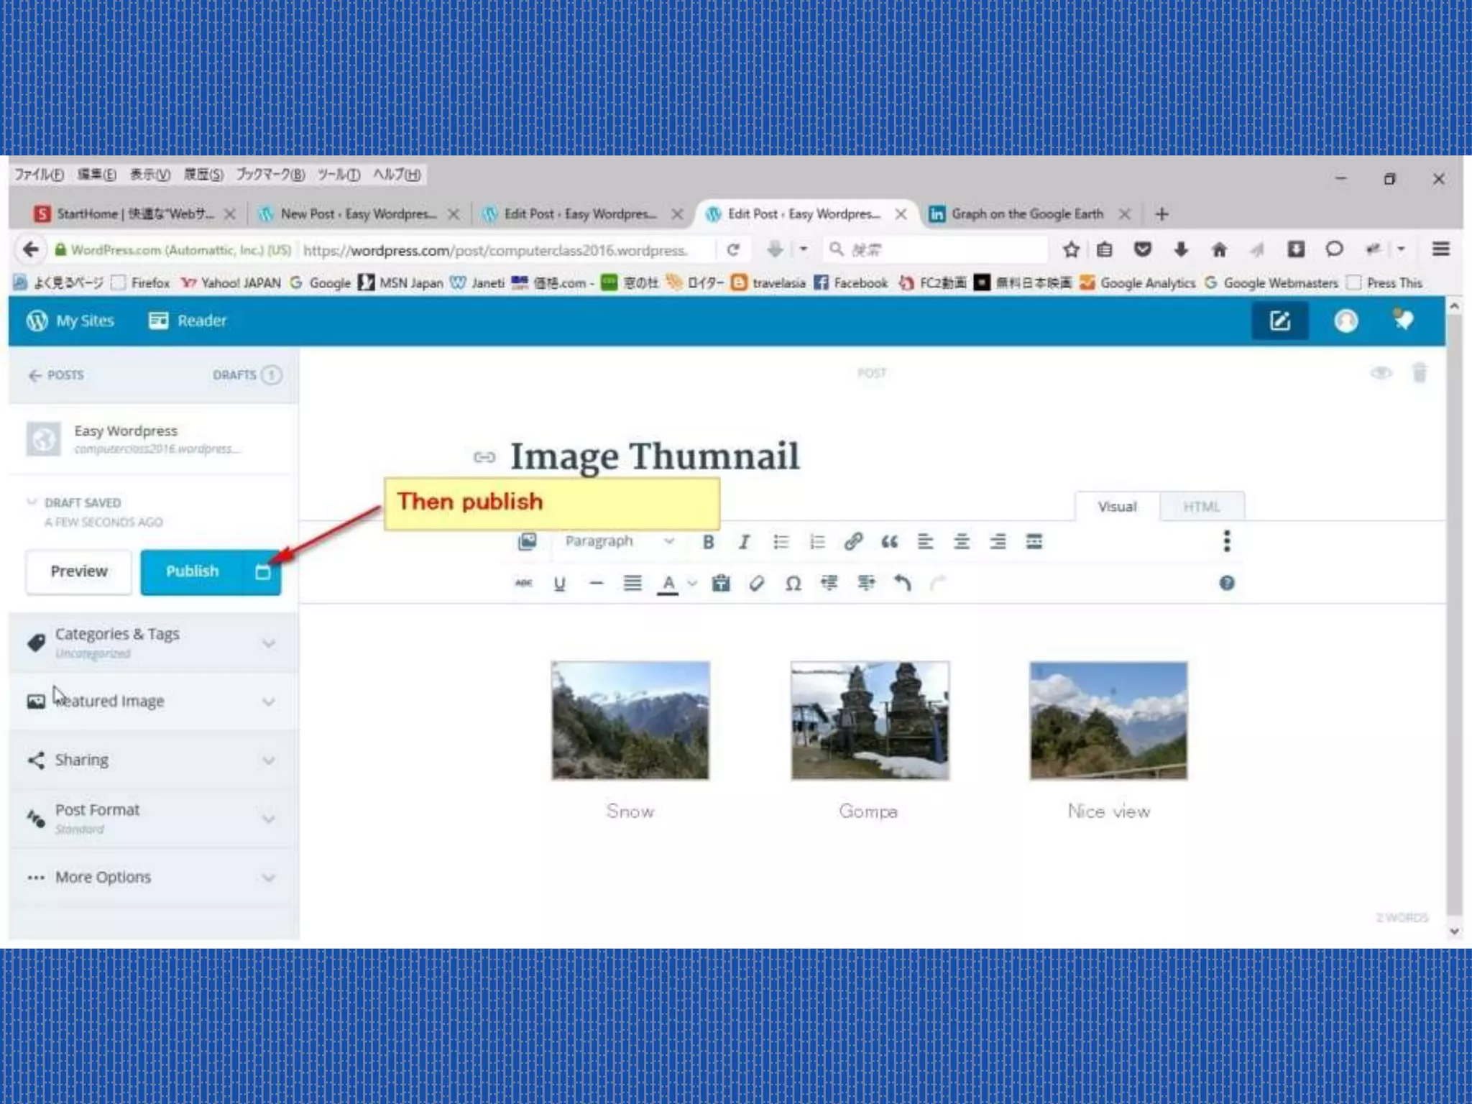Open the write new post pencil icon
Image resolution: width=1472 pixels, height=1104 pixels.
[1279, 321]
